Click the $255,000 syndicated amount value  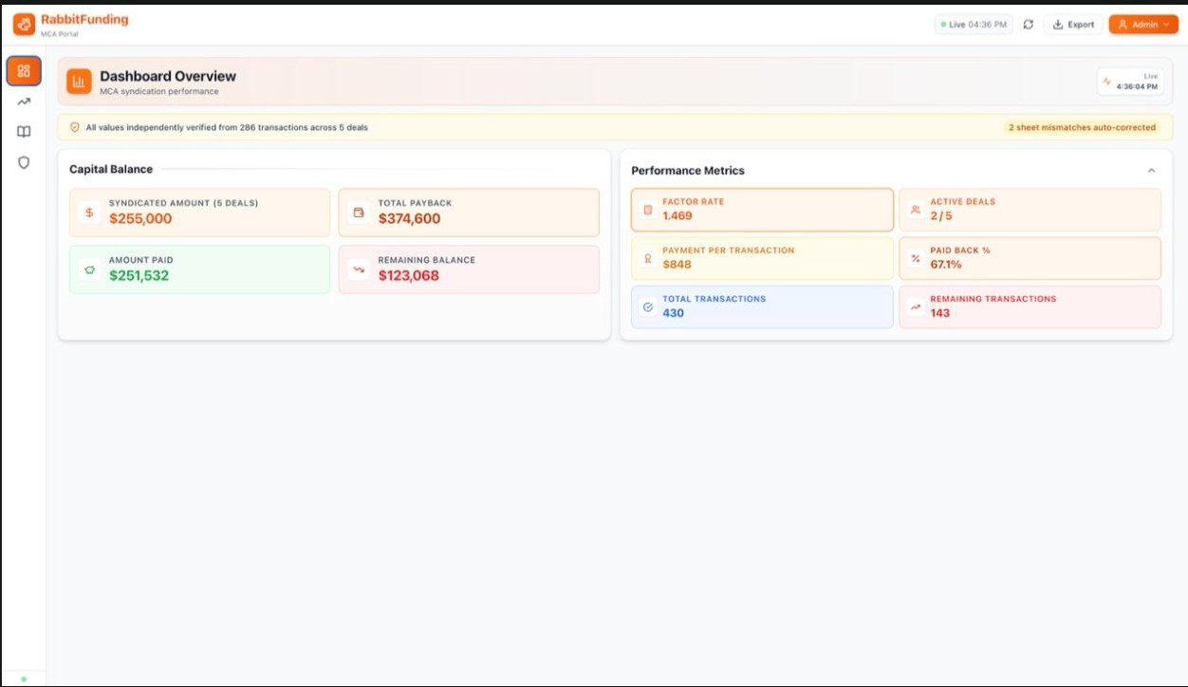(140, 219)
